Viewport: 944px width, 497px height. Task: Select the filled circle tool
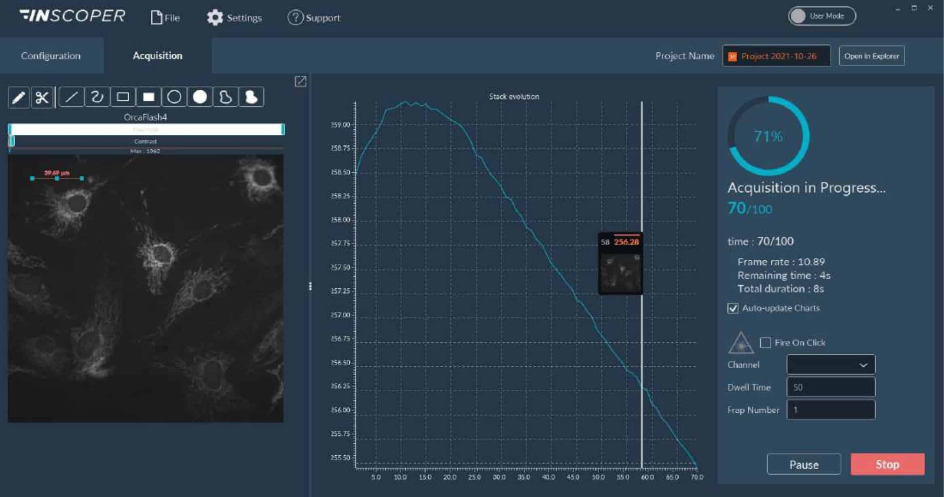coord(200,97)
